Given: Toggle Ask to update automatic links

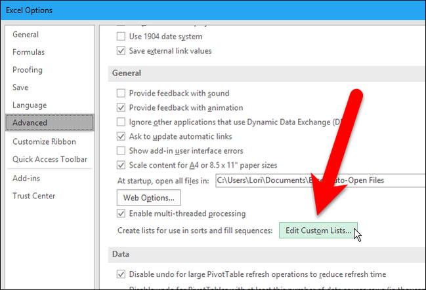Looking at the screenshot, I should click(121, 136).
